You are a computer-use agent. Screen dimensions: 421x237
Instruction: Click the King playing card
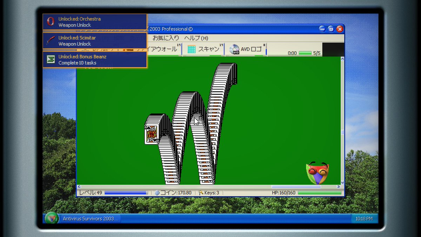pyautogui.click(x=152, y=134)
